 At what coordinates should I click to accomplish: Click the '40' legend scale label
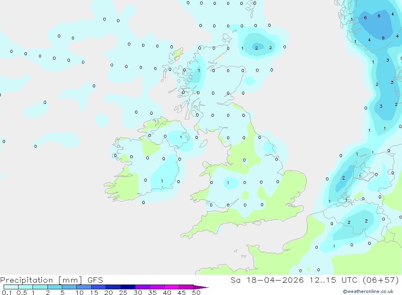pyautogui.click(x=167, y=293)
